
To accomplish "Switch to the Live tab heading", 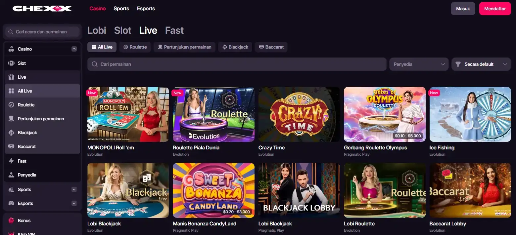I will point(148,30).
